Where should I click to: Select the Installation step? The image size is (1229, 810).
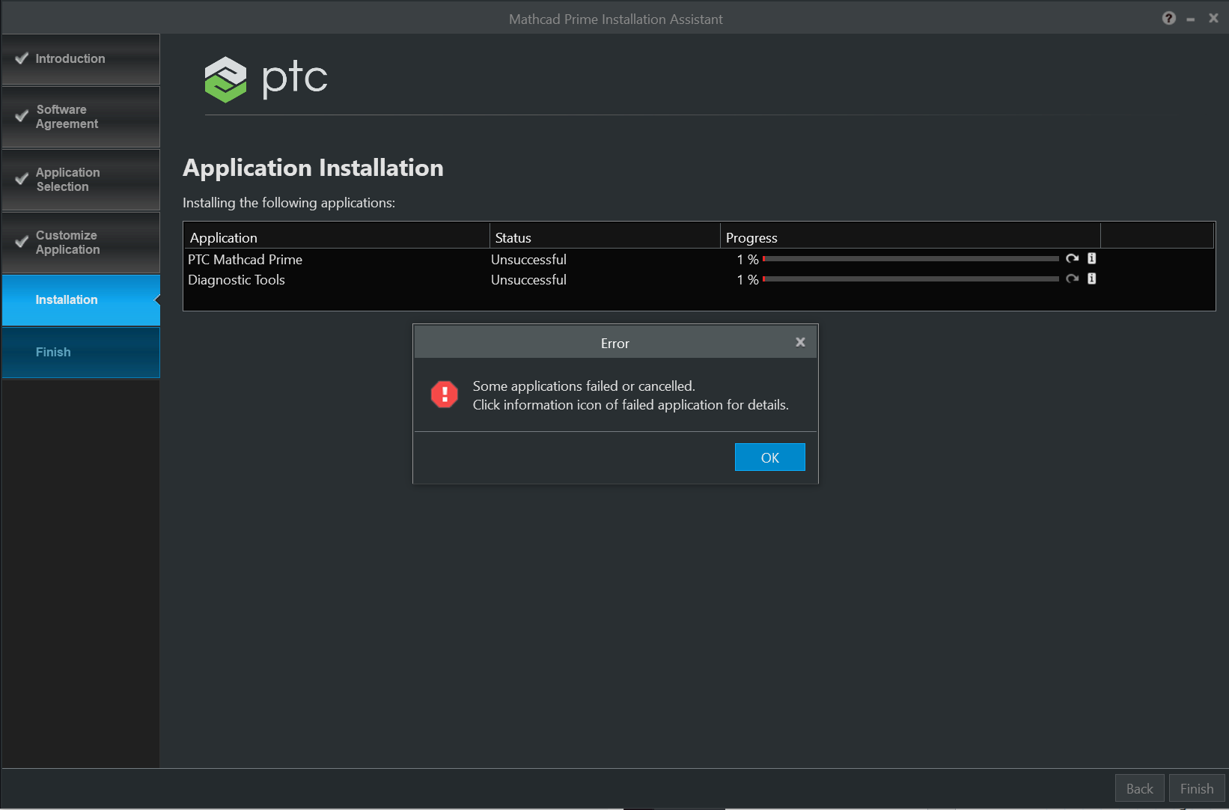pos(67,299)
